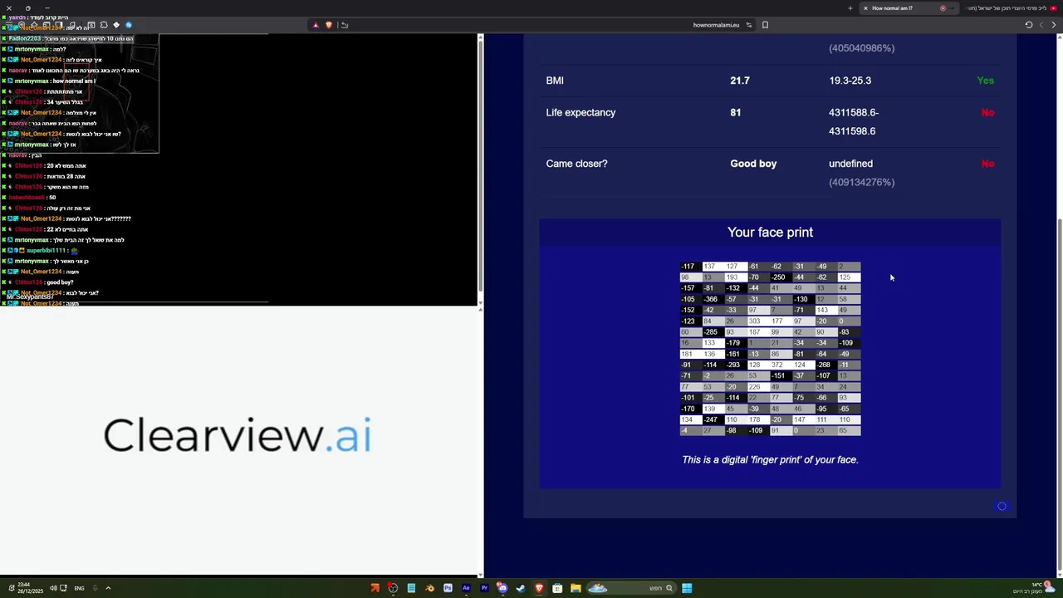Click the BMI value '21.7'
The width and height of the screenshot is (1063, 598).
click(739, 81)
